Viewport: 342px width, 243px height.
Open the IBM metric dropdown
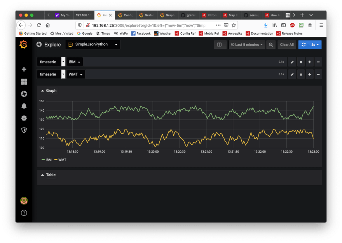[x=74, y=62]
